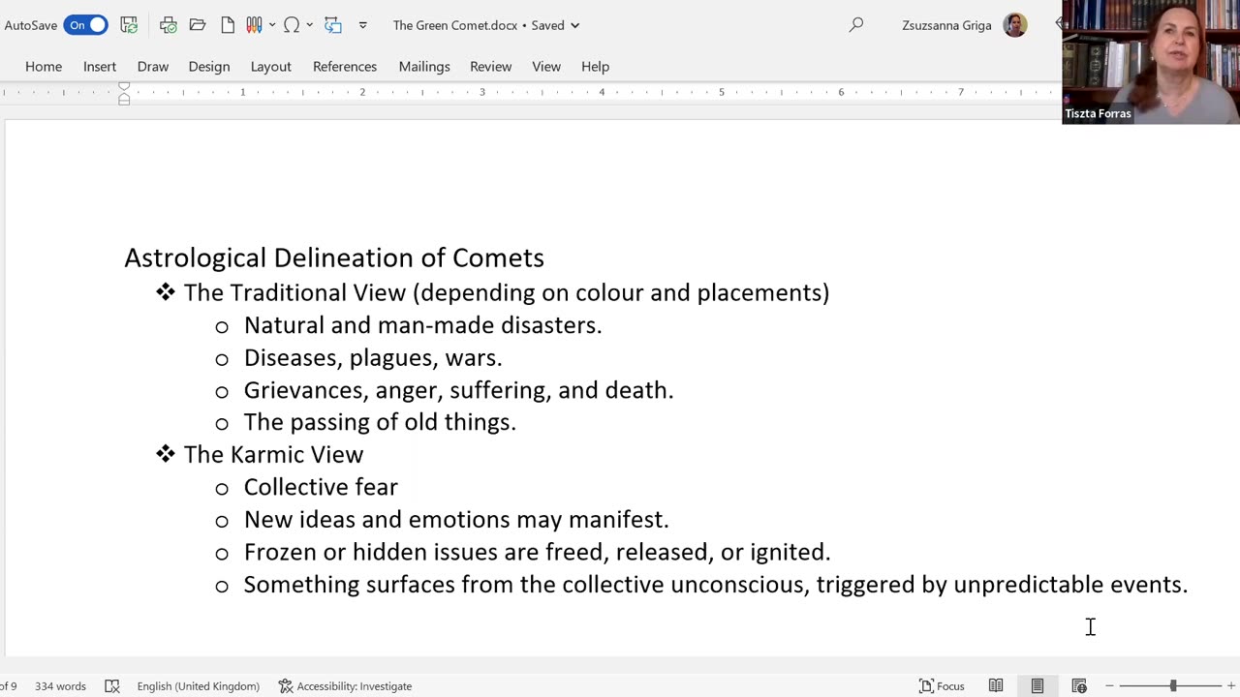This screenshot has width=1240, height=697.
Task: Click the line The Traditional View
Action: 507,292
